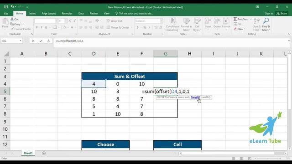
Task: Toggle Italic formatting
Action: [x=42, y=27]
